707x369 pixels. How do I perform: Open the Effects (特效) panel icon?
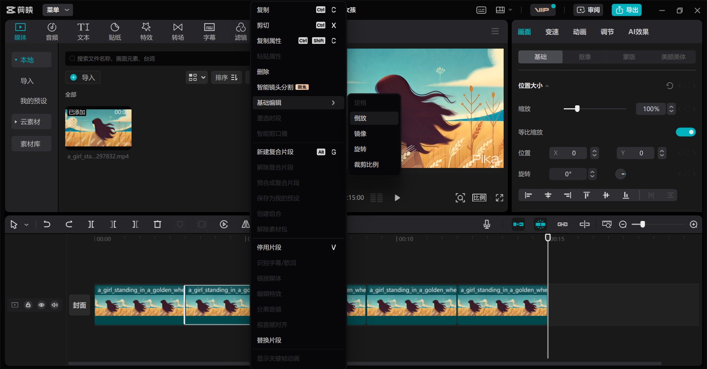(146, 32)
